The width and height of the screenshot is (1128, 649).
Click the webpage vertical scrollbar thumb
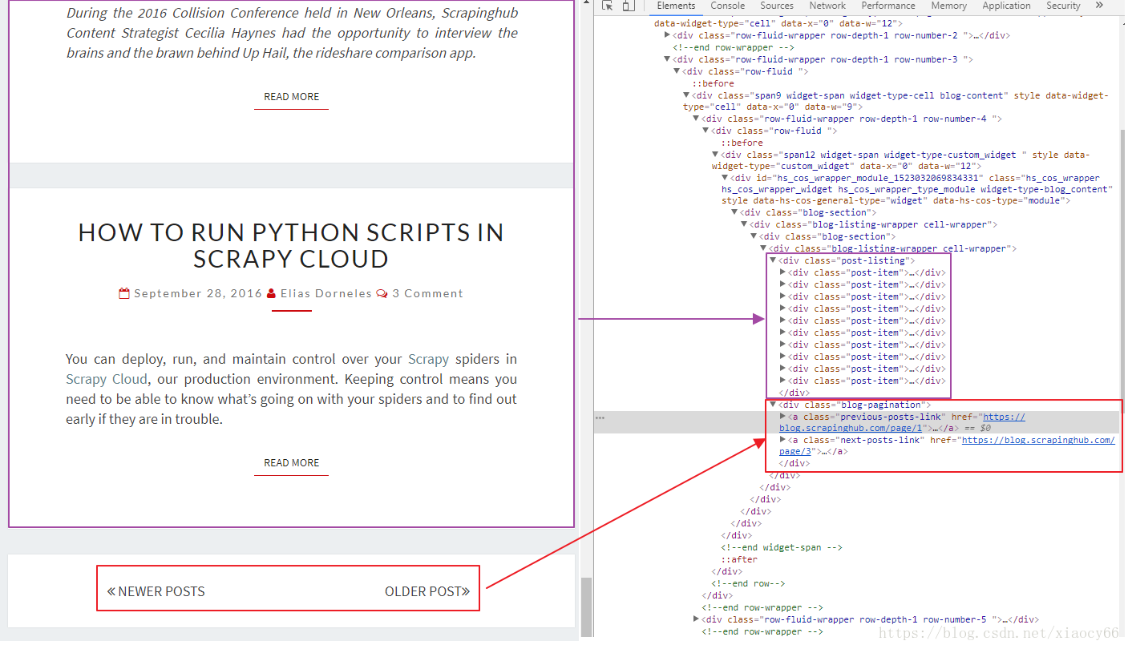pos(586,609)
